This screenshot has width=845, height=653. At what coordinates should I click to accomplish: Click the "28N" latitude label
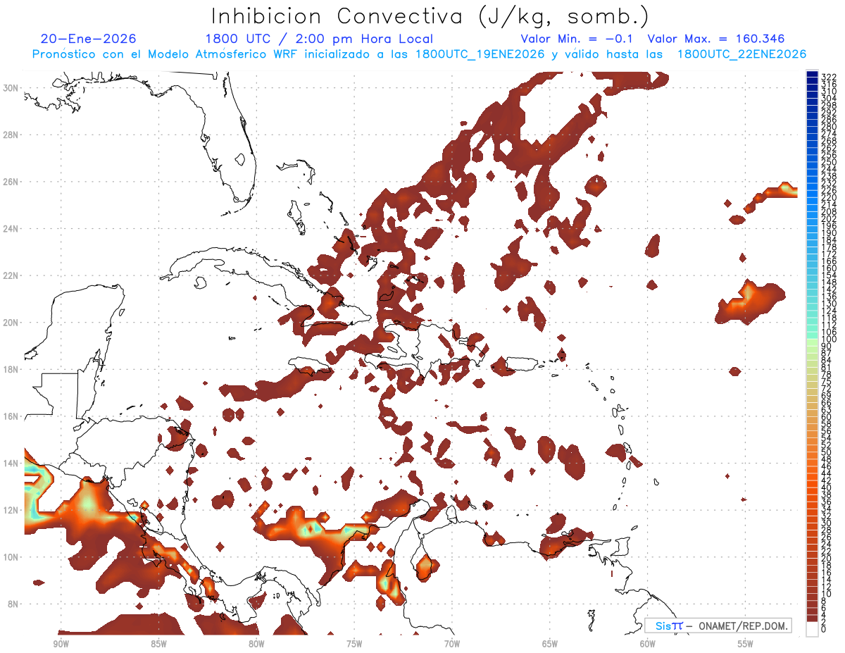(x=12, y=134)
